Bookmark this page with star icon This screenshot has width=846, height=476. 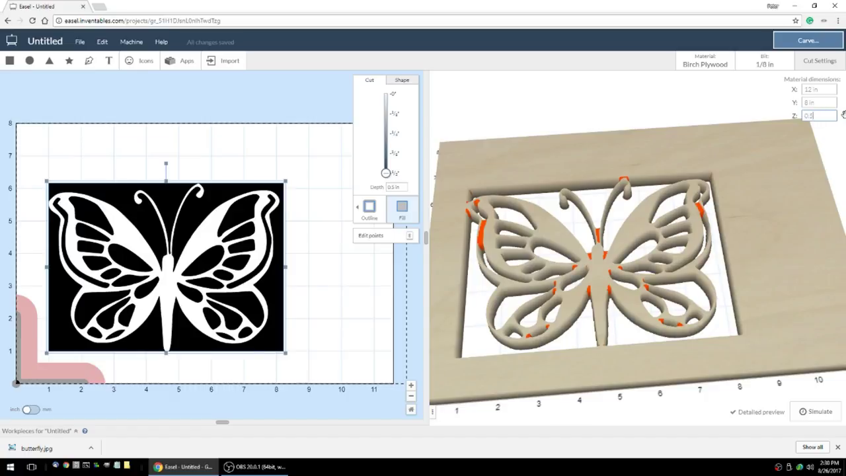[796, 20]
